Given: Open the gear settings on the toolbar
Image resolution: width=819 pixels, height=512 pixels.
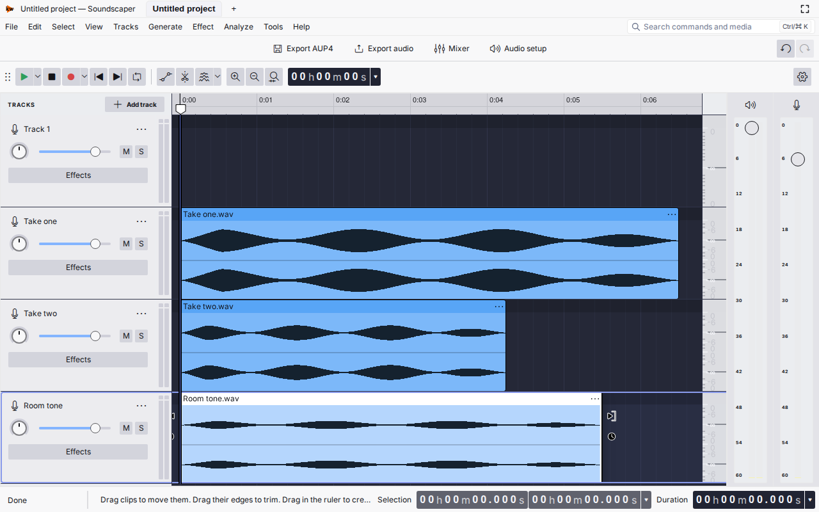Looking at the screenshot, I should 802,77.
